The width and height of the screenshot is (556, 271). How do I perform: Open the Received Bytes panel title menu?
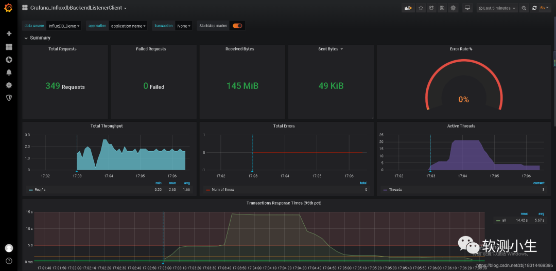click(240, 49)
